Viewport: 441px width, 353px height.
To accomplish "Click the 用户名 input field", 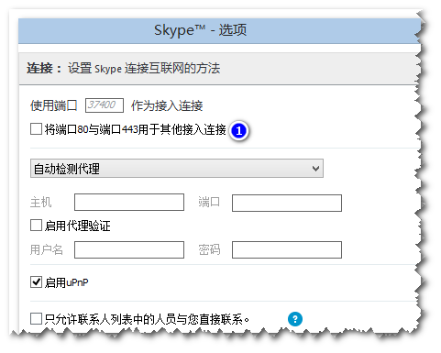I will pyautogui.click(x=129, y=249).
